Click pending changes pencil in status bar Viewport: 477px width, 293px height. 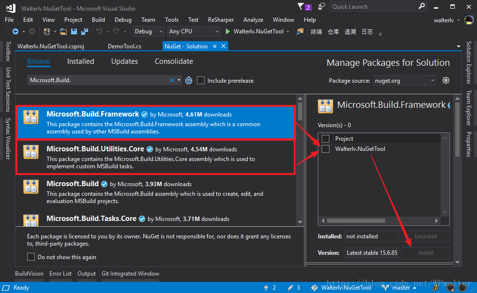click(x=290, y=288)
